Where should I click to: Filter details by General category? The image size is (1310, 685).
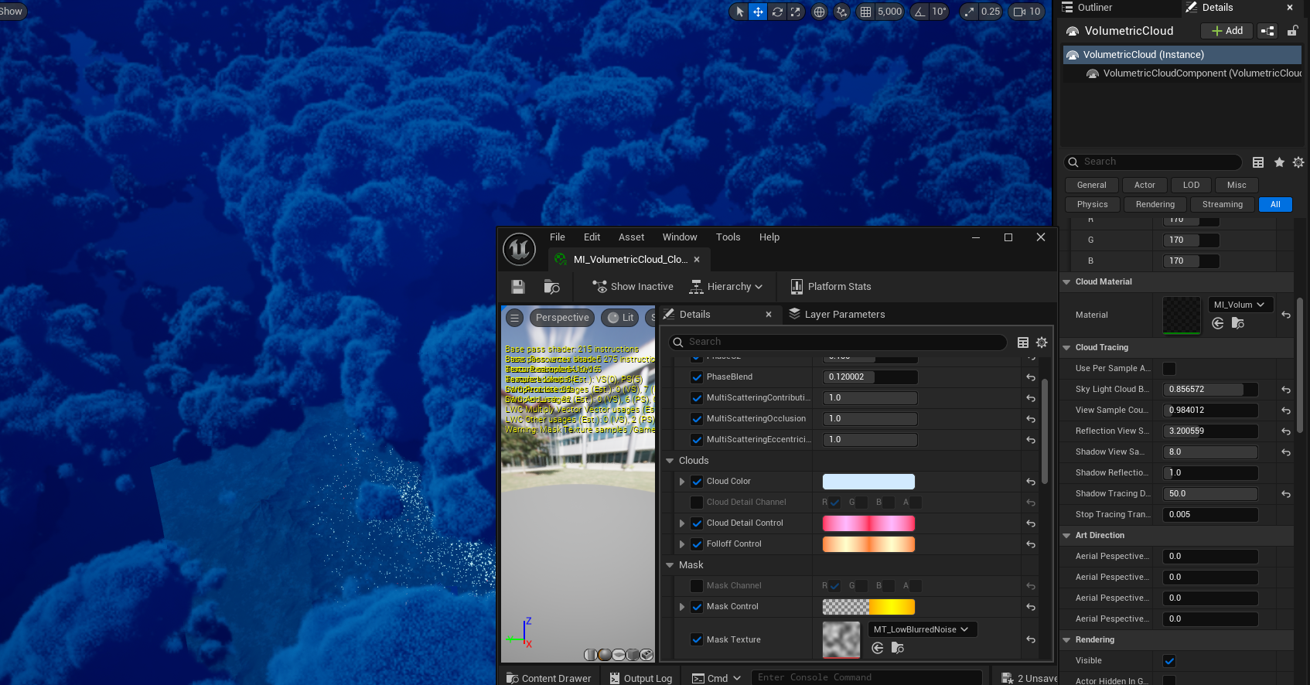(1091, 185)
